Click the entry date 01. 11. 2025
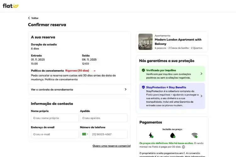236x157 pixels. click(x=38, y=59)
